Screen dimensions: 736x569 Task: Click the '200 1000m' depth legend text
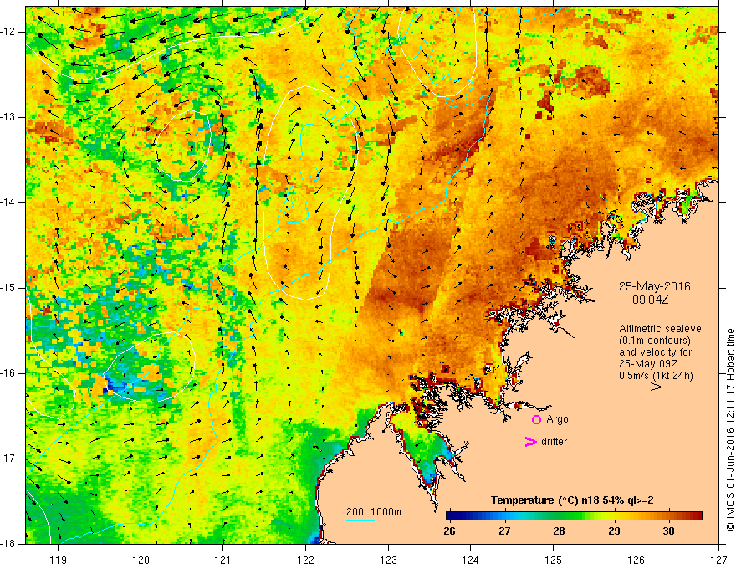[374, 512]
